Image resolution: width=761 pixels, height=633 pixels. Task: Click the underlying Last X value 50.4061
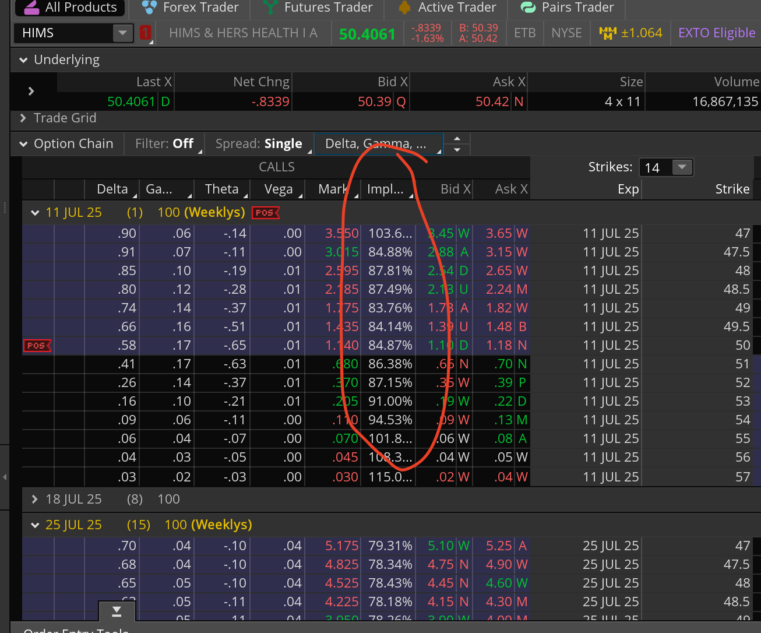pos(131,102)
